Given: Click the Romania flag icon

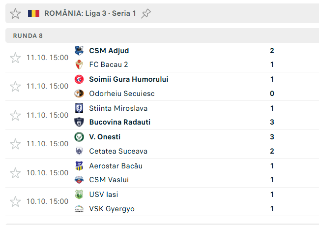Looking at the screenshot, I should pos(33,13).
